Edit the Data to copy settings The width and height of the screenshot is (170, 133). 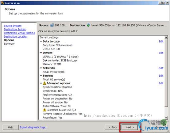(161, 41)
